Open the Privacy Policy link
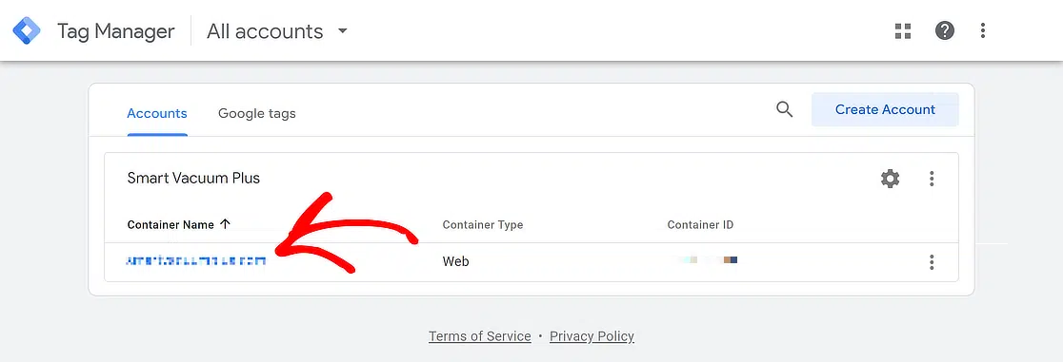 pos(592,336)
